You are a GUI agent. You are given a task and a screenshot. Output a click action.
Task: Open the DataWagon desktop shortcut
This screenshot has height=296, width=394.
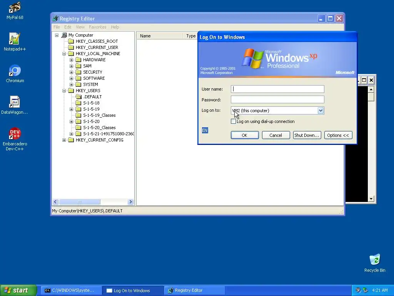coord(15,105)
